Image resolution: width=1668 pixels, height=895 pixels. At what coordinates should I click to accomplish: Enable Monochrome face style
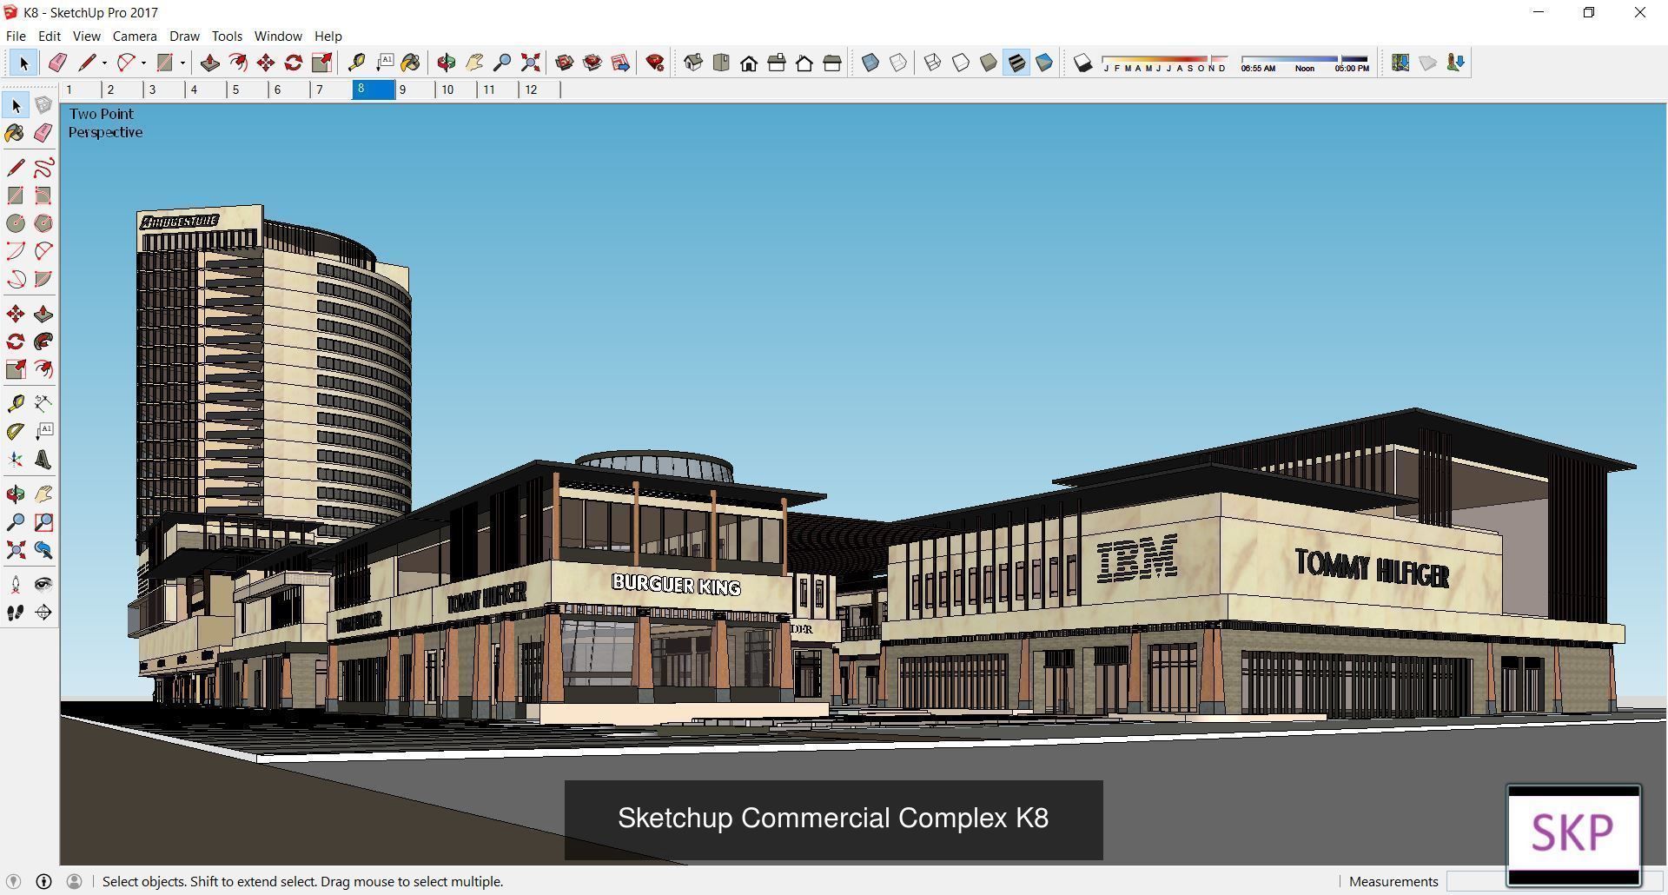pyautogui.click(x=1044, y=63)
